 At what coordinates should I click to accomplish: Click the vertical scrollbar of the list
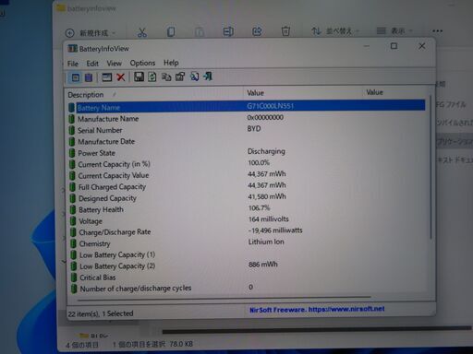tap(431, 168)
